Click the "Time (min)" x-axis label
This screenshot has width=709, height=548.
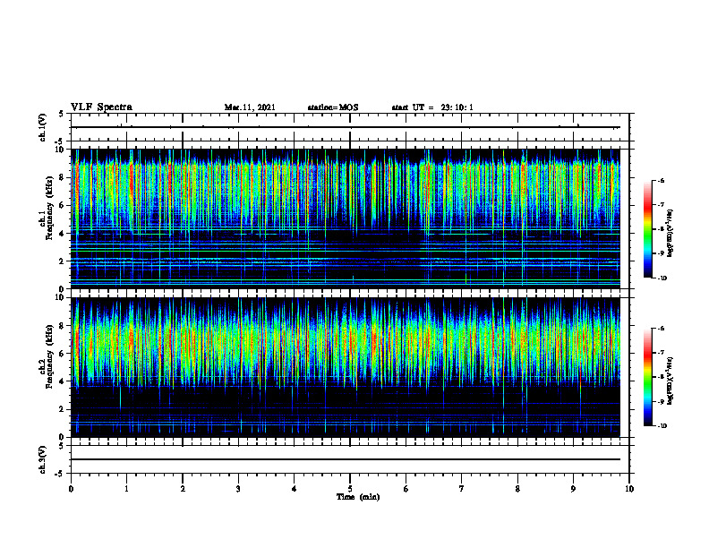358,497
